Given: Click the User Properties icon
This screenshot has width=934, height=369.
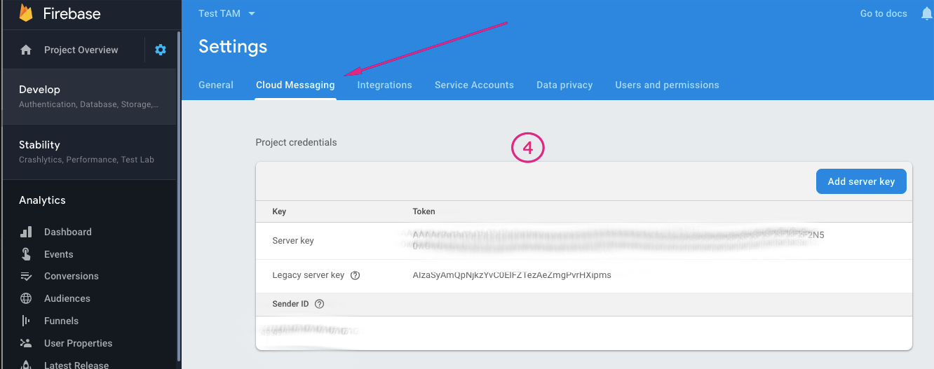Looking at the screenshot, I should click(26, 343).
